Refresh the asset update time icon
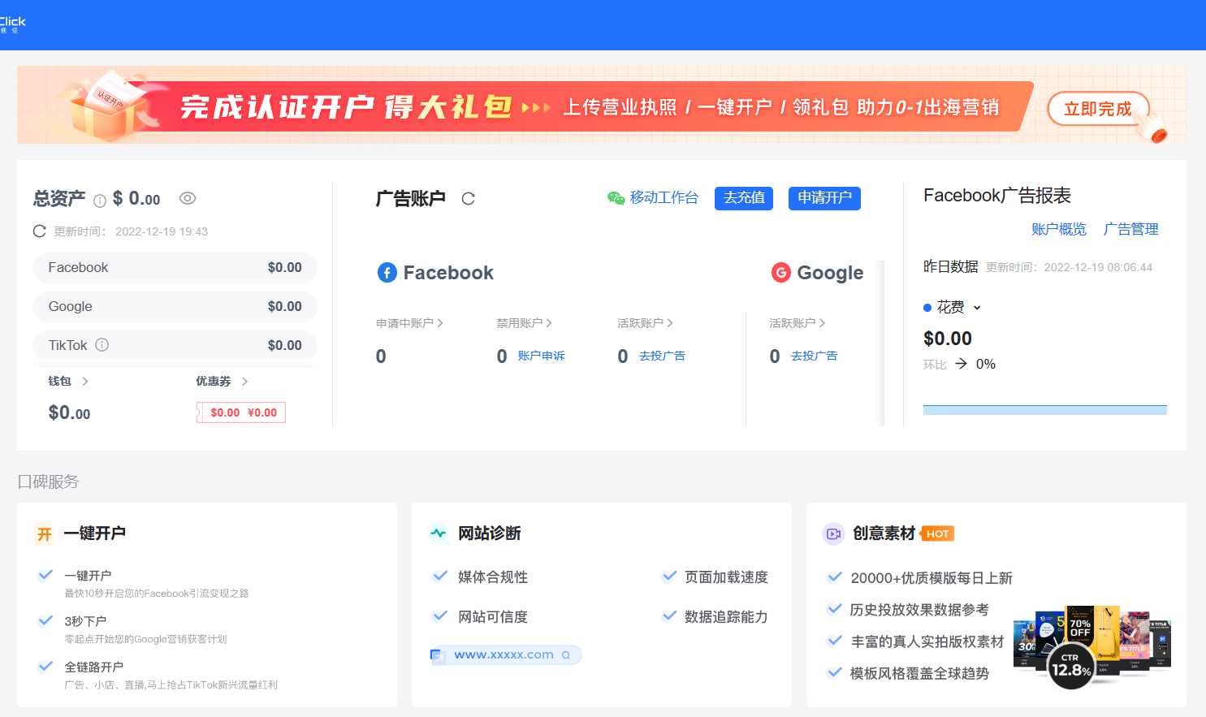Image resolution: width=1206 pixels, height=717 pixels. pyautogui.click(x=39, y=231)
